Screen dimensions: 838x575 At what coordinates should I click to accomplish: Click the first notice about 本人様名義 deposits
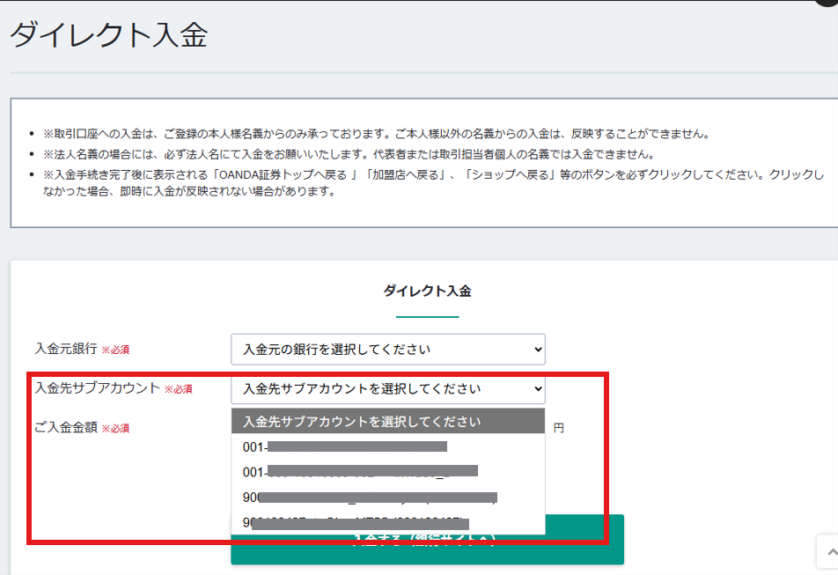click(375, 135)
